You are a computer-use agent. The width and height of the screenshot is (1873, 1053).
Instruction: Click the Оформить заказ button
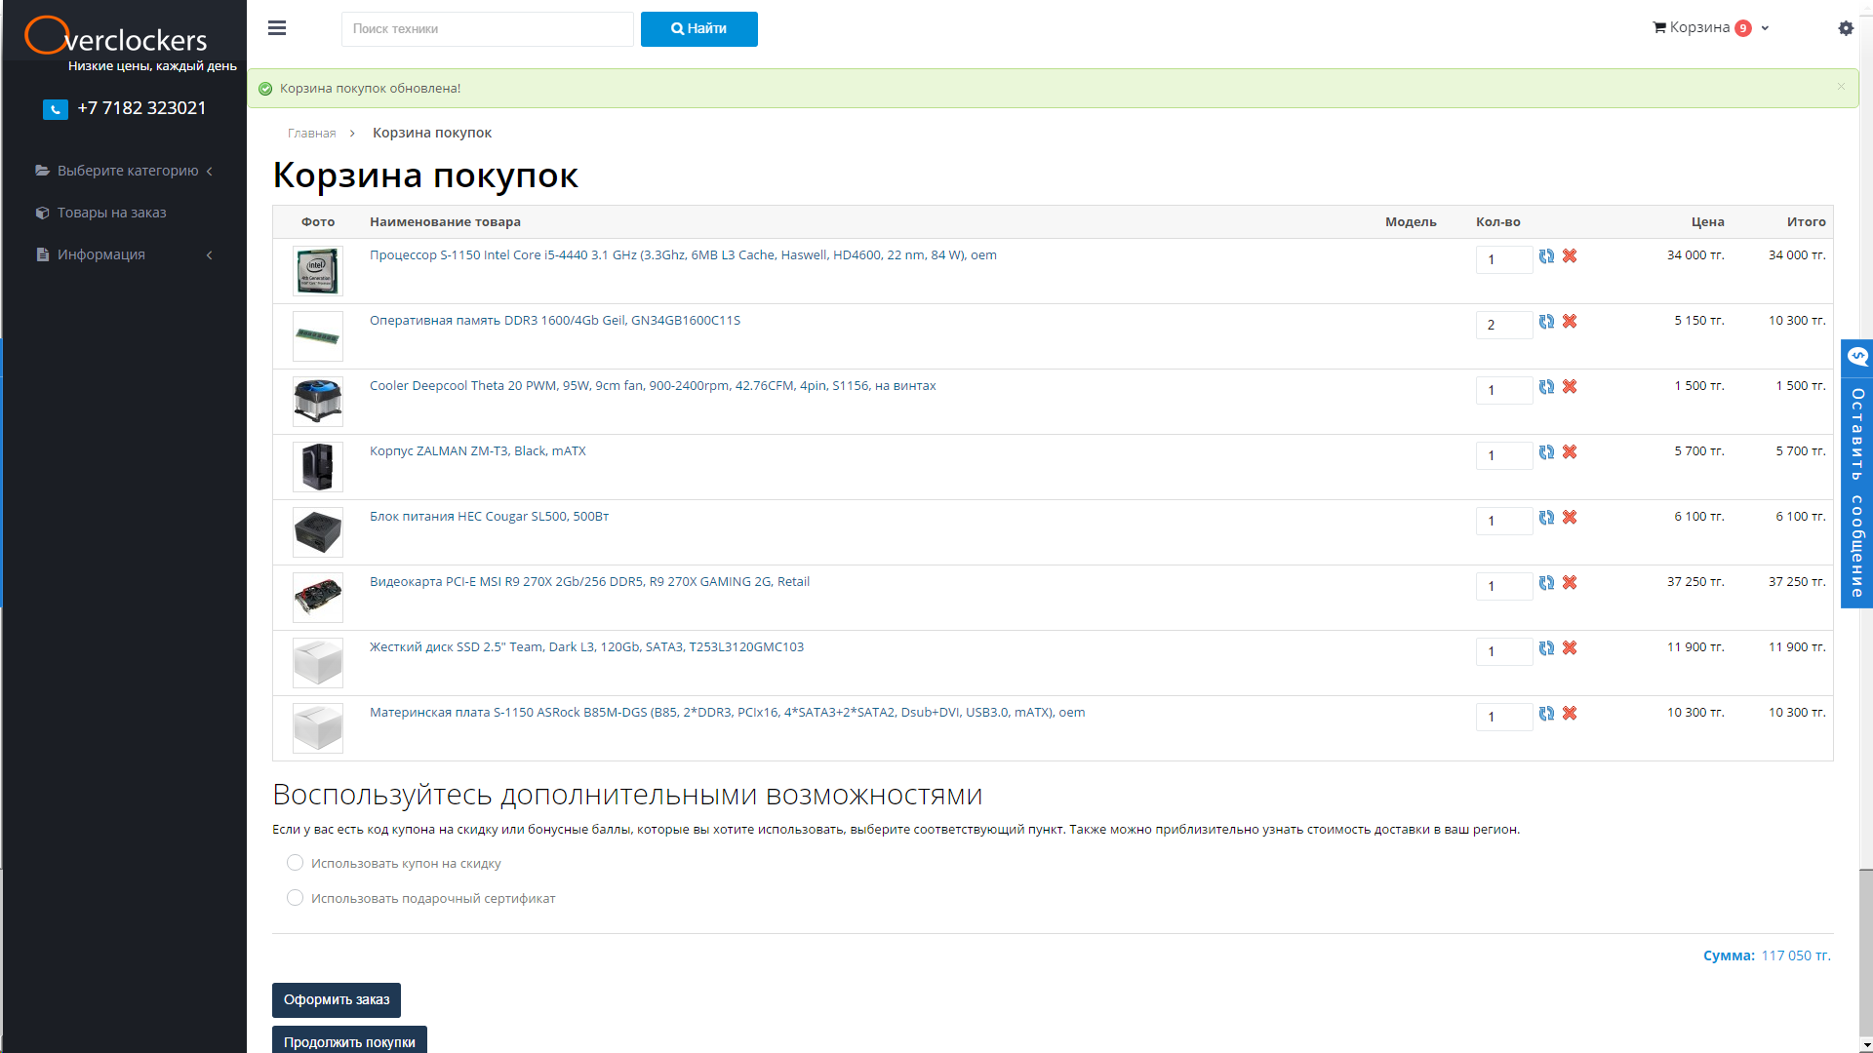coord(337,999)
